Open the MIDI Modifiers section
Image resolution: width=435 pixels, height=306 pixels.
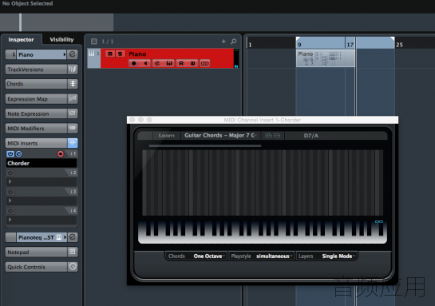tap(37, 128)
